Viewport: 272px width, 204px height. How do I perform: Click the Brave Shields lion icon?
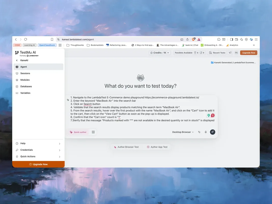point(193,39)
